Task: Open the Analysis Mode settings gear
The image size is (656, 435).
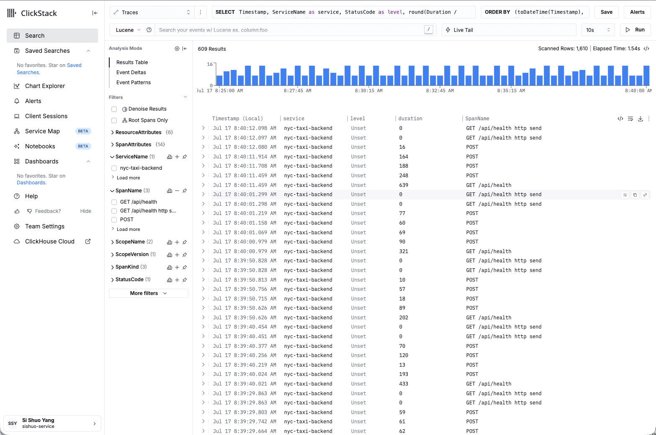Action: pyautogui.click(x=177, y=49)
